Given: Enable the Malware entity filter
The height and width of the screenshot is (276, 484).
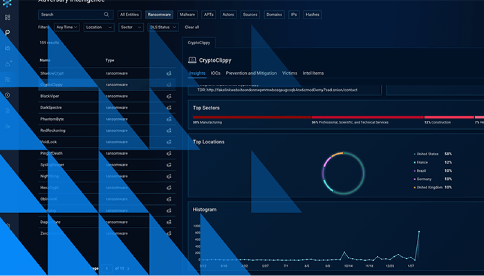Looking at the screenshot, I should (187, 15).
